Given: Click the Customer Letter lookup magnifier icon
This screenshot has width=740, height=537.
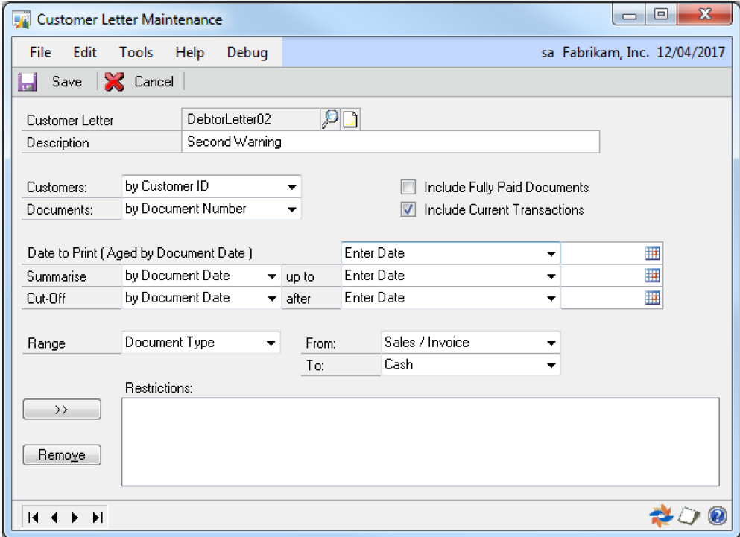Looking at the screenshot, I should 329,119.
